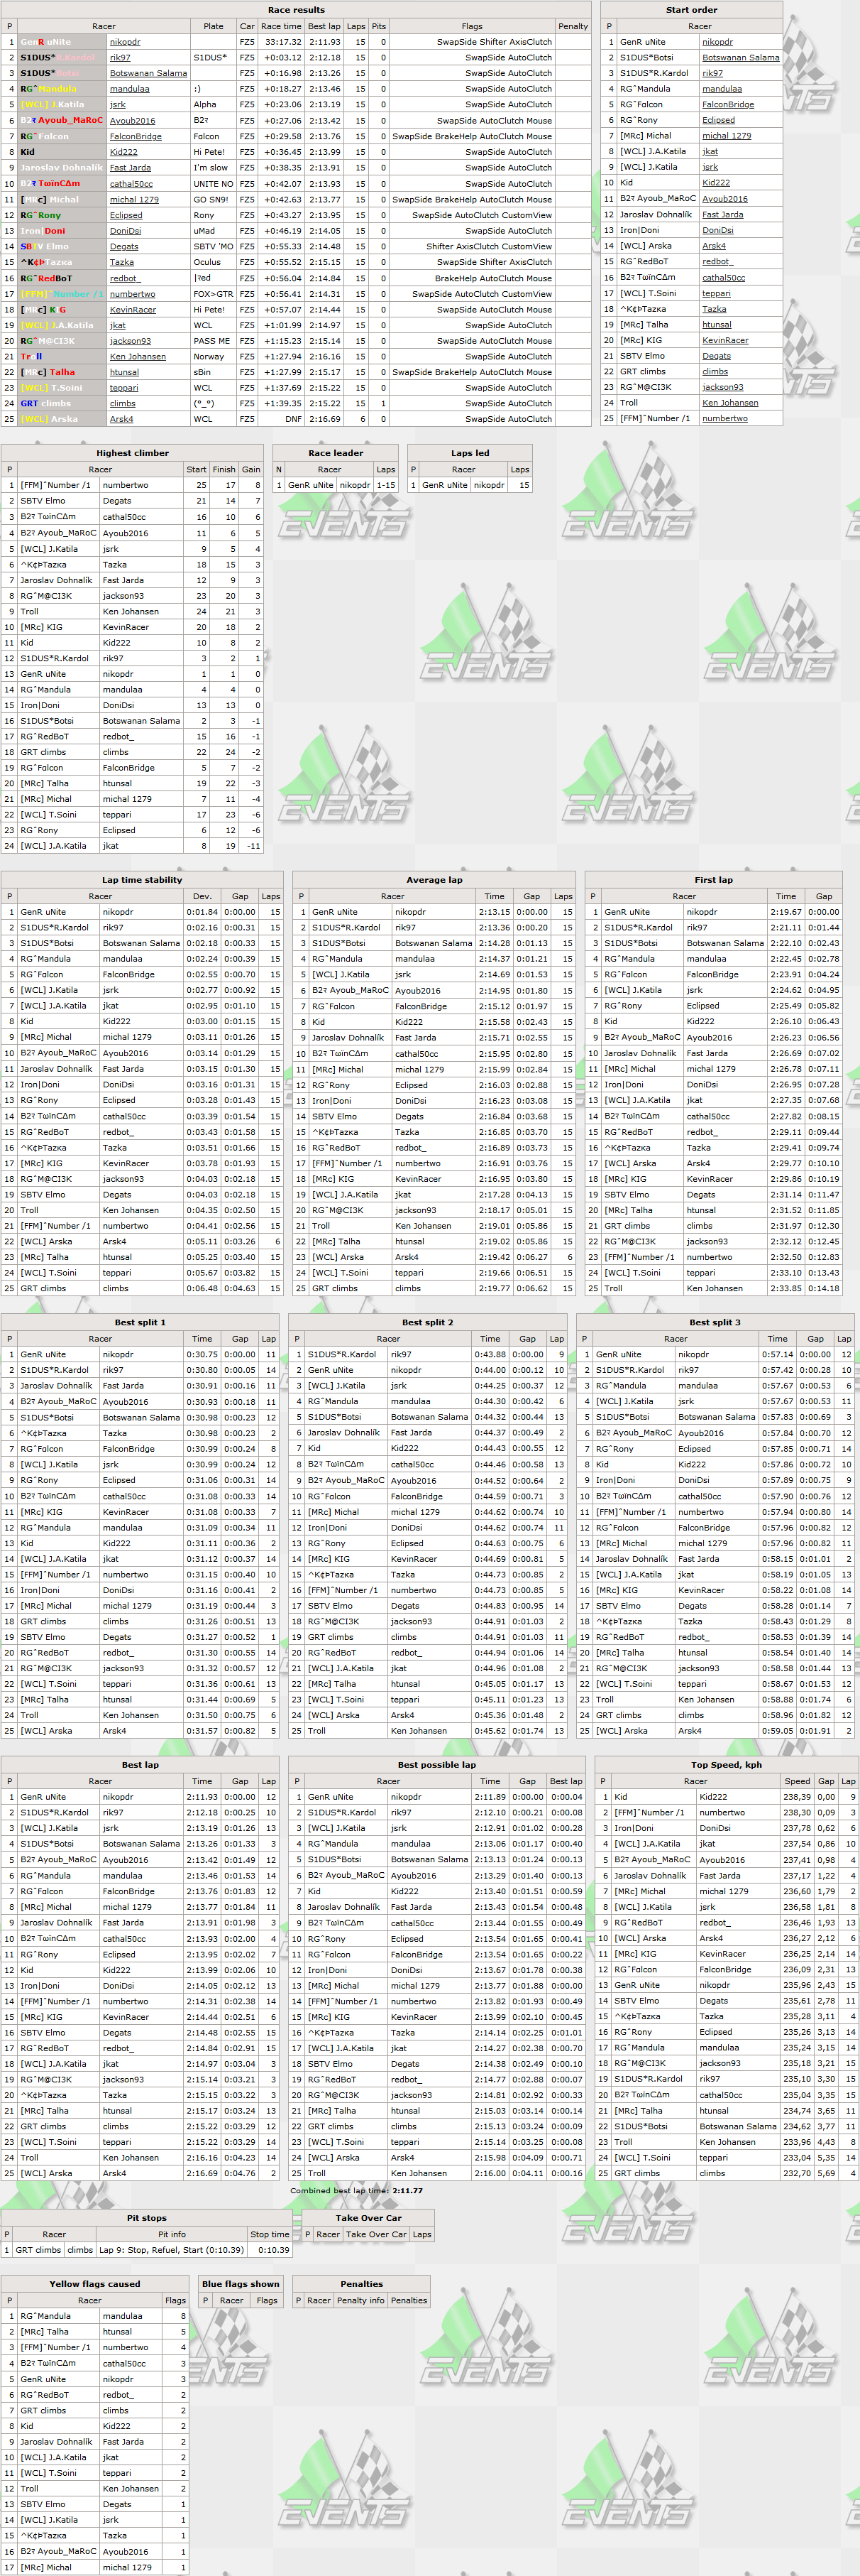Click Stop time value 0:10.39
The height and width of the screenshot is (2576, 860).
(x=272, y=2250)
